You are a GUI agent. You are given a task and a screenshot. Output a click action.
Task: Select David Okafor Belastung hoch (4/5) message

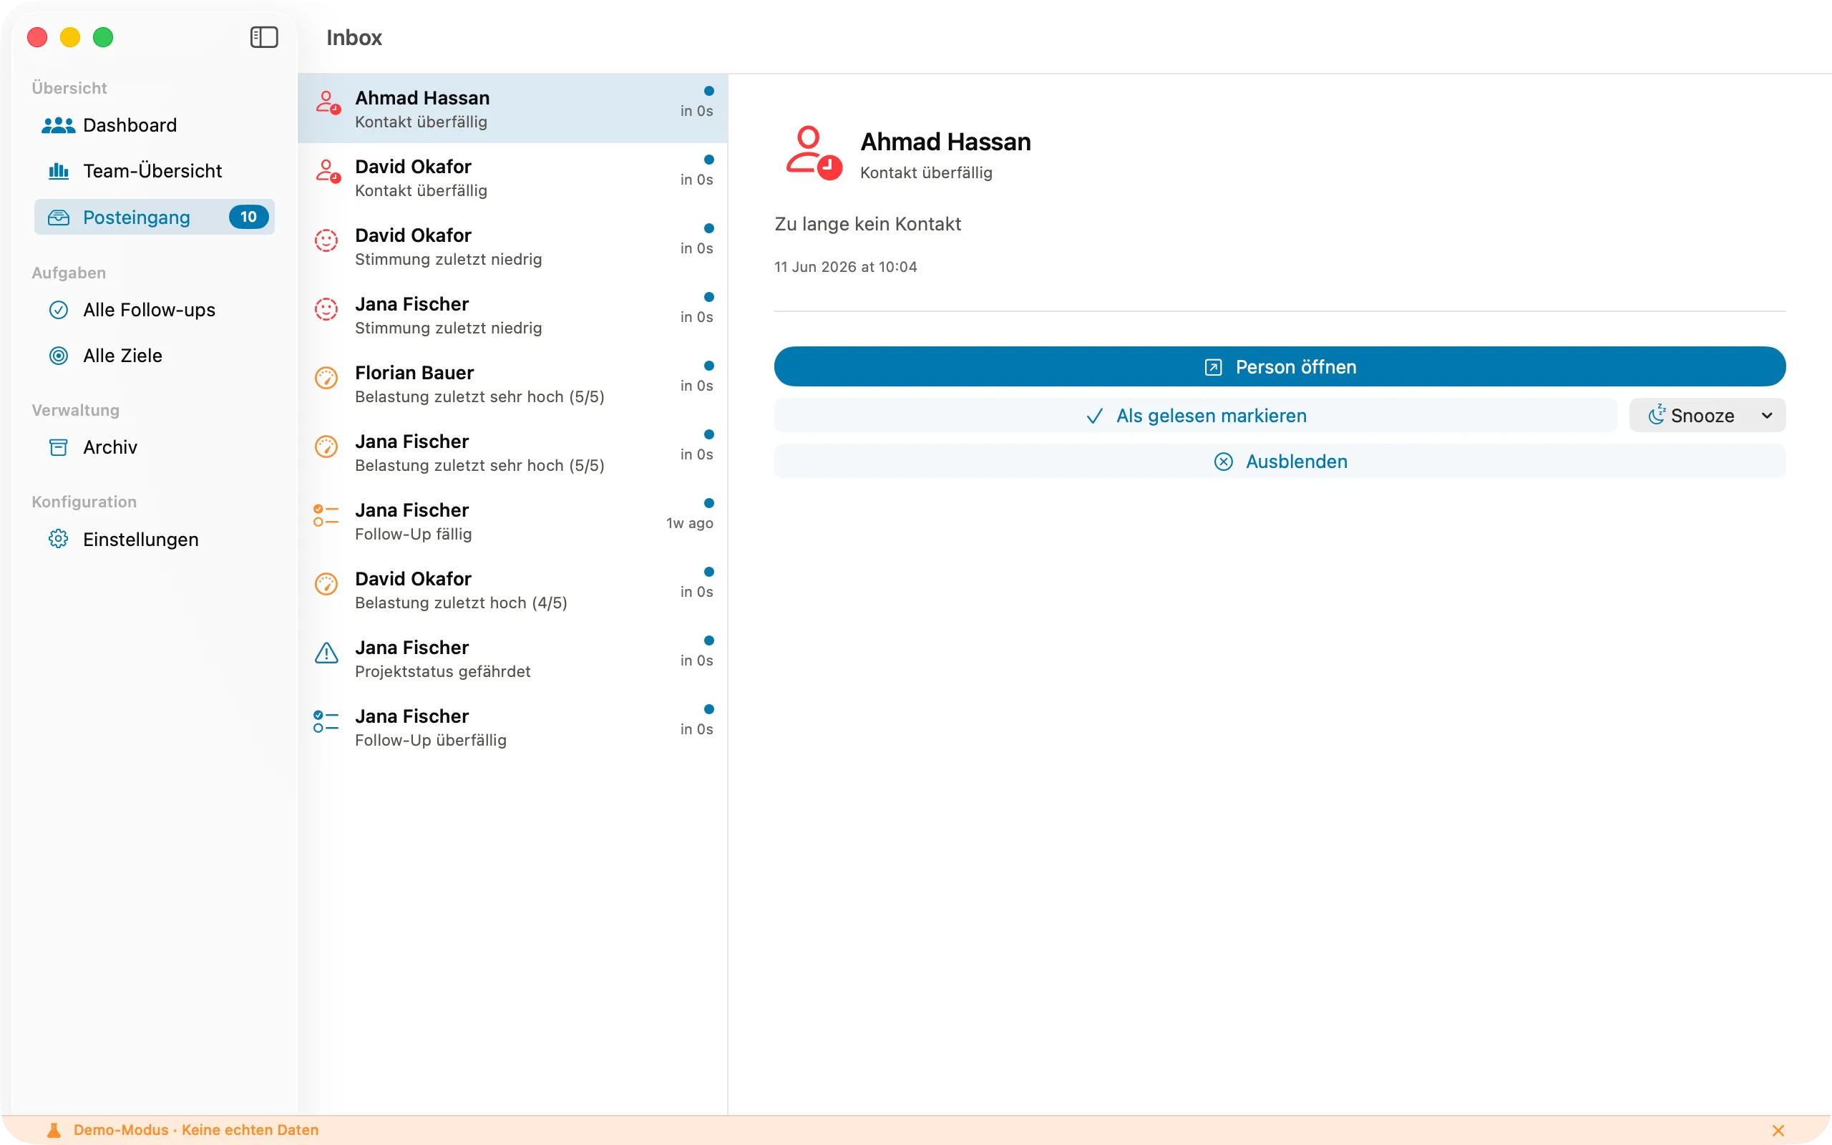coord(512,590)
